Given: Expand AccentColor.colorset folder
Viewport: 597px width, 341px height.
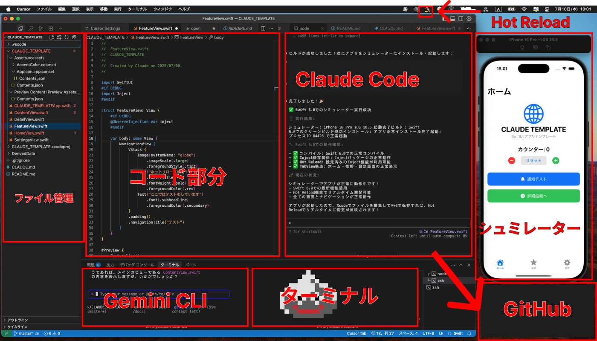Looking at the screenshot, I should pos(41,64).
